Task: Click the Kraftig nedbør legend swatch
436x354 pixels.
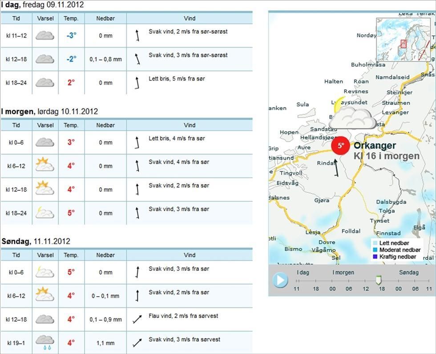Action: pyautogui.click(x=375, y=257)
